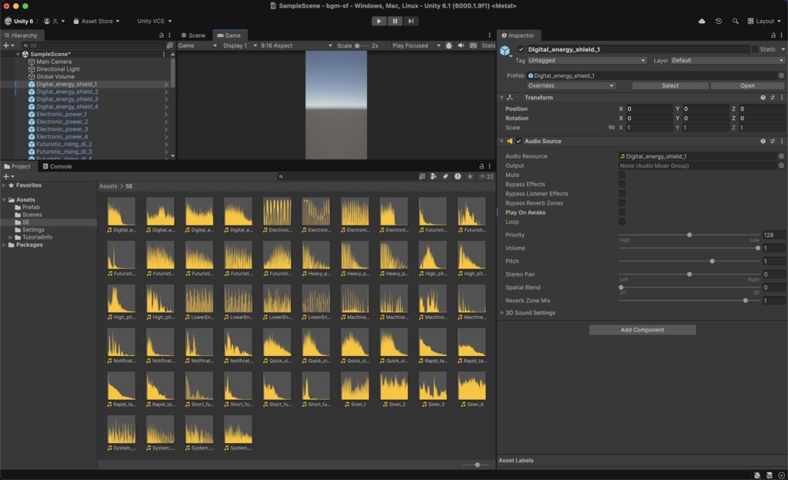Click the gizmos icon in Game view toolbar
The width and height of the screenshot is (788, 480).
pyautogui.click(x=473, y=45)
